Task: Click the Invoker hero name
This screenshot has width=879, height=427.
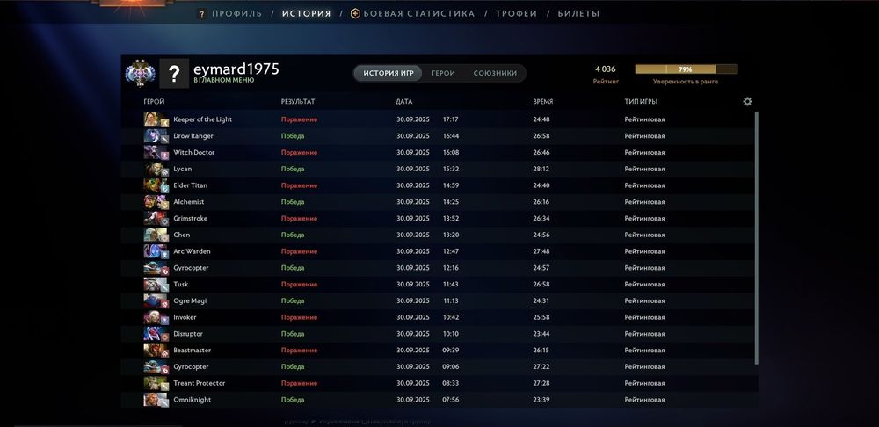Action: point(185,317)
